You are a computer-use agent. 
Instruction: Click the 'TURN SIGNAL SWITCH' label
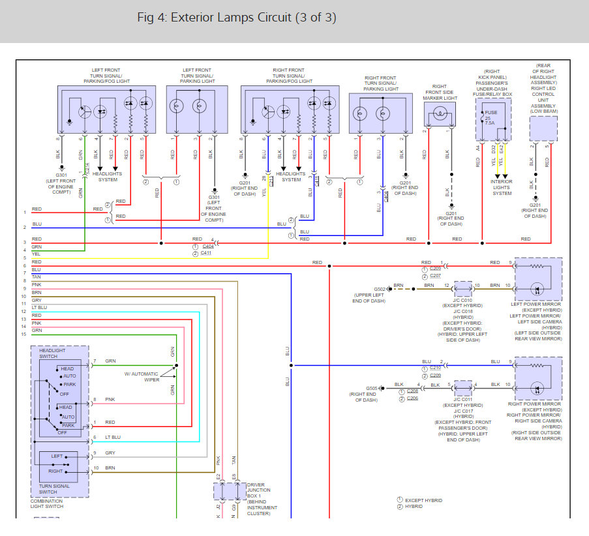point(54,488)
